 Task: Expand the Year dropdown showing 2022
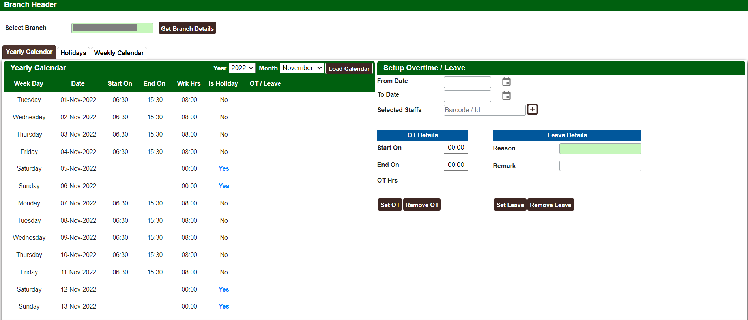pyautogui.click(x=242, y=68)
